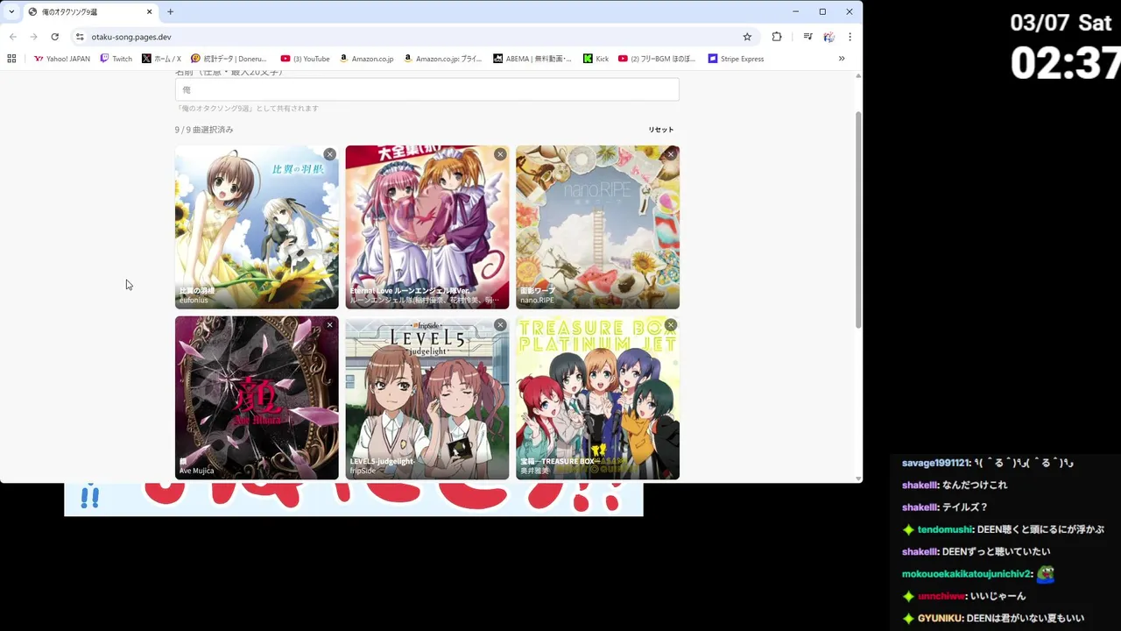The height and width of the screenshot is (631, 1121).
Task: Click the 9 / 9 曲選択済み counter text
Action: click(x=204, y=130)
